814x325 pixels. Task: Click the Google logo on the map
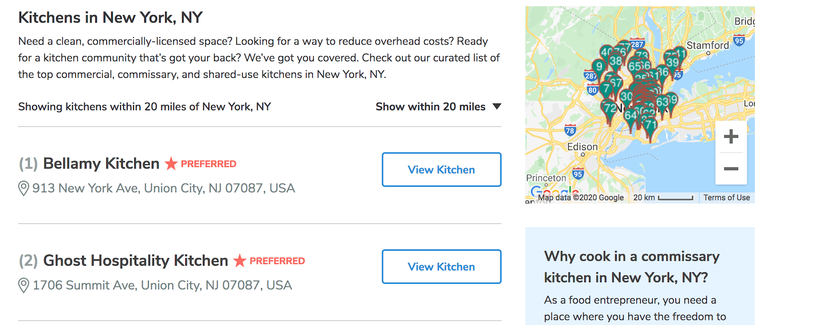554,192
